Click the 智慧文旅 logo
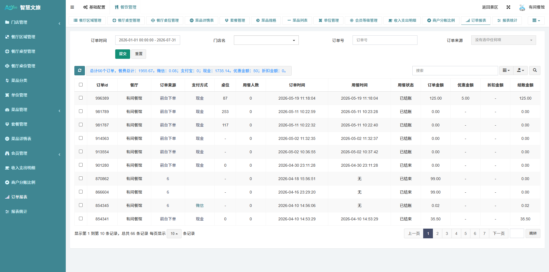 [23, 7]
